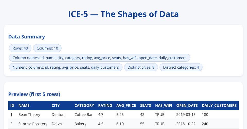
Task: Select the CATEGORY column header
Action: 84,106
